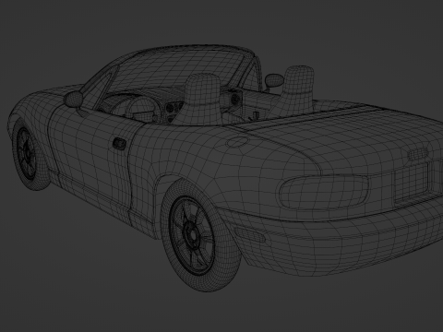The width and height of the screenshot is (443, 332).
Task: Select the left side mirror
Action: 74,99
